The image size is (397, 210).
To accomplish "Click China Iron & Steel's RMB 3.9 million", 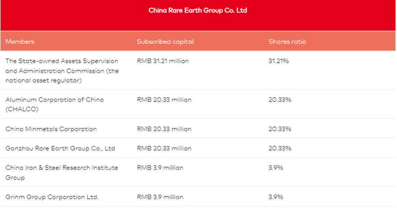I will (160, 168).
